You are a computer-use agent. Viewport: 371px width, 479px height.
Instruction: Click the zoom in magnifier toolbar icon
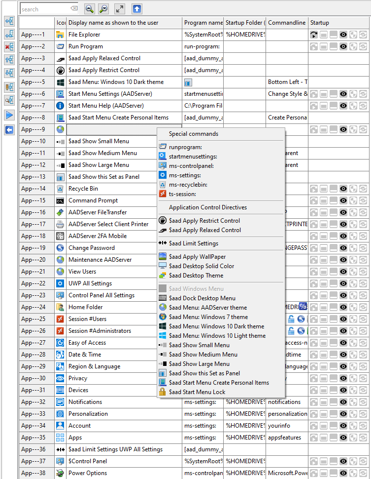89,9
